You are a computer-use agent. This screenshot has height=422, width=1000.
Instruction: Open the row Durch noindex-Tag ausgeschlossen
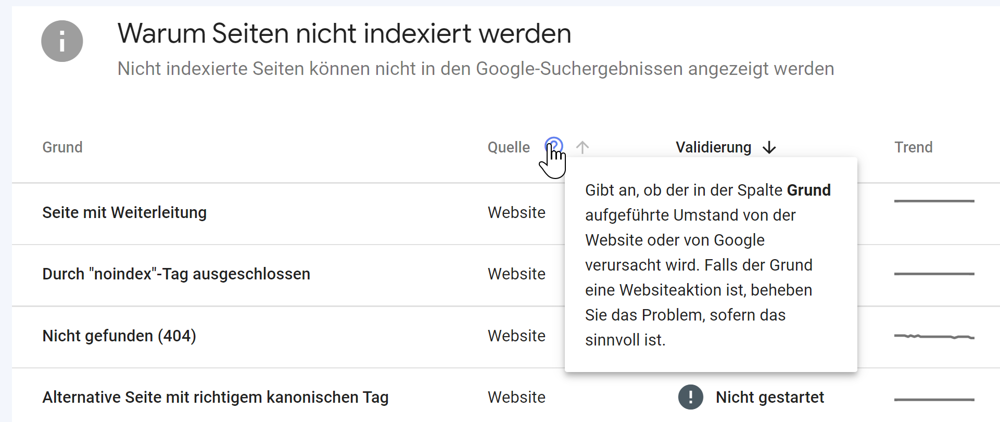click(x=176, y=274)
